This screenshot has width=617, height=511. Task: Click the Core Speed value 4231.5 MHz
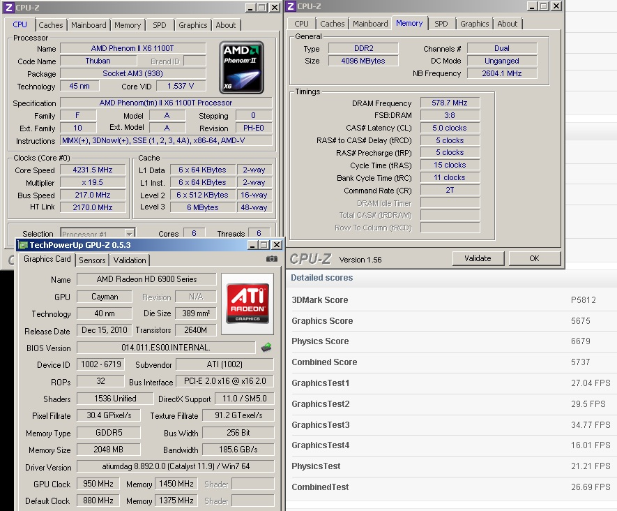coord(93,170)
